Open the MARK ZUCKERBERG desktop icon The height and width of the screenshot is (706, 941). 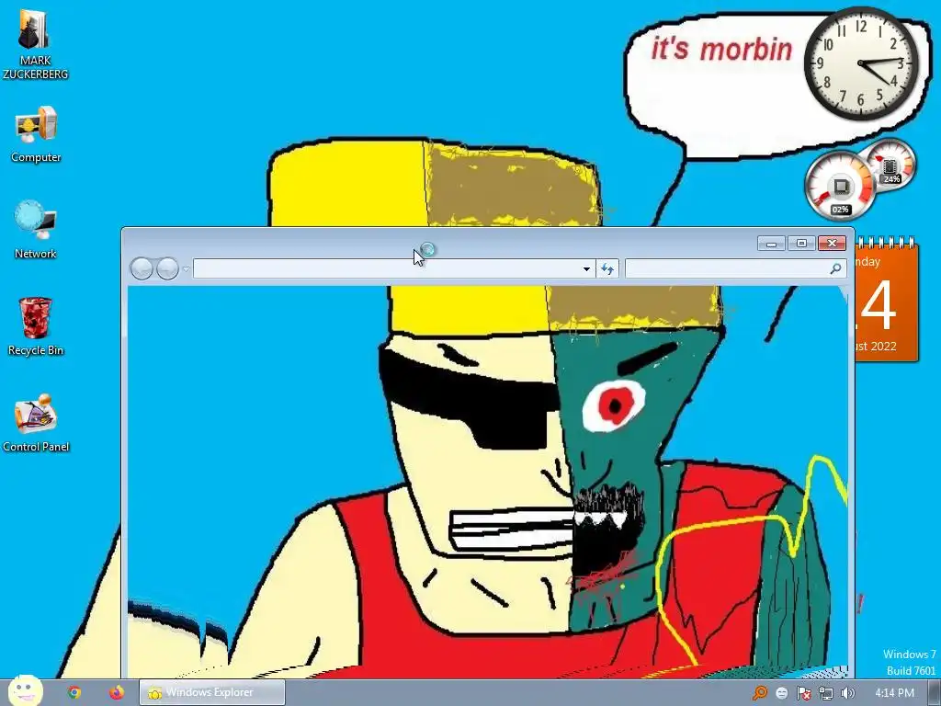pyautogui.click(x=35, y=45)
